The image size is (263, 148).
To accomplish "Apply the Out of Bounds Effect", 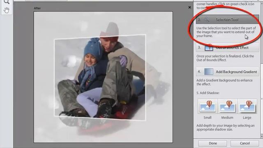I will (x=227, y=48).
